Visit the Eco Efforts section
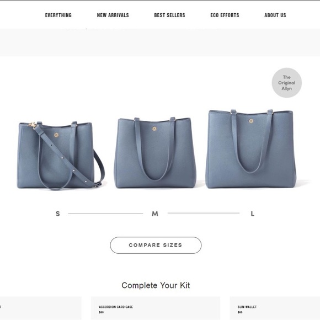This screenshot has height=320, width=320. [x=225, y=15]
